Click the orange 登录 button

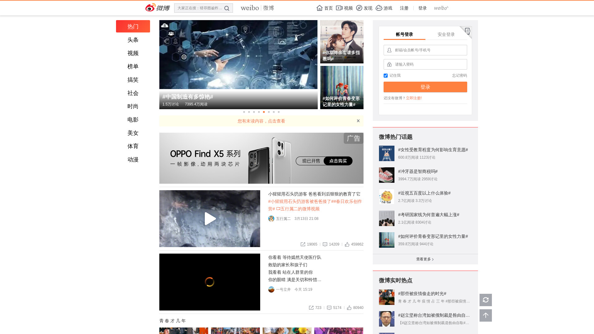(x=425, y=87)
